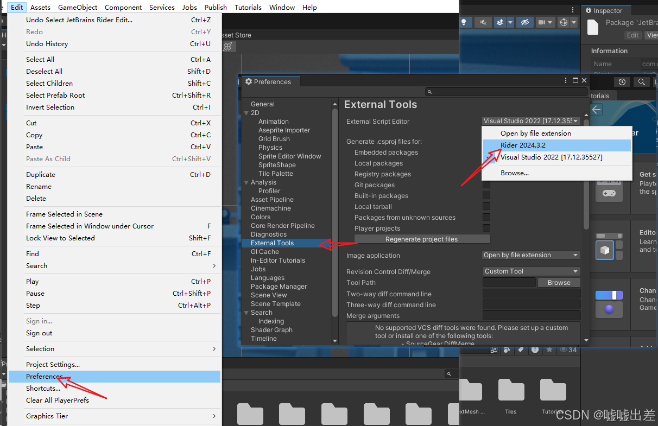Check the Built-in packages checkbox
The height and width of the screenshot is (426, 658).
(x=486, y=196)
